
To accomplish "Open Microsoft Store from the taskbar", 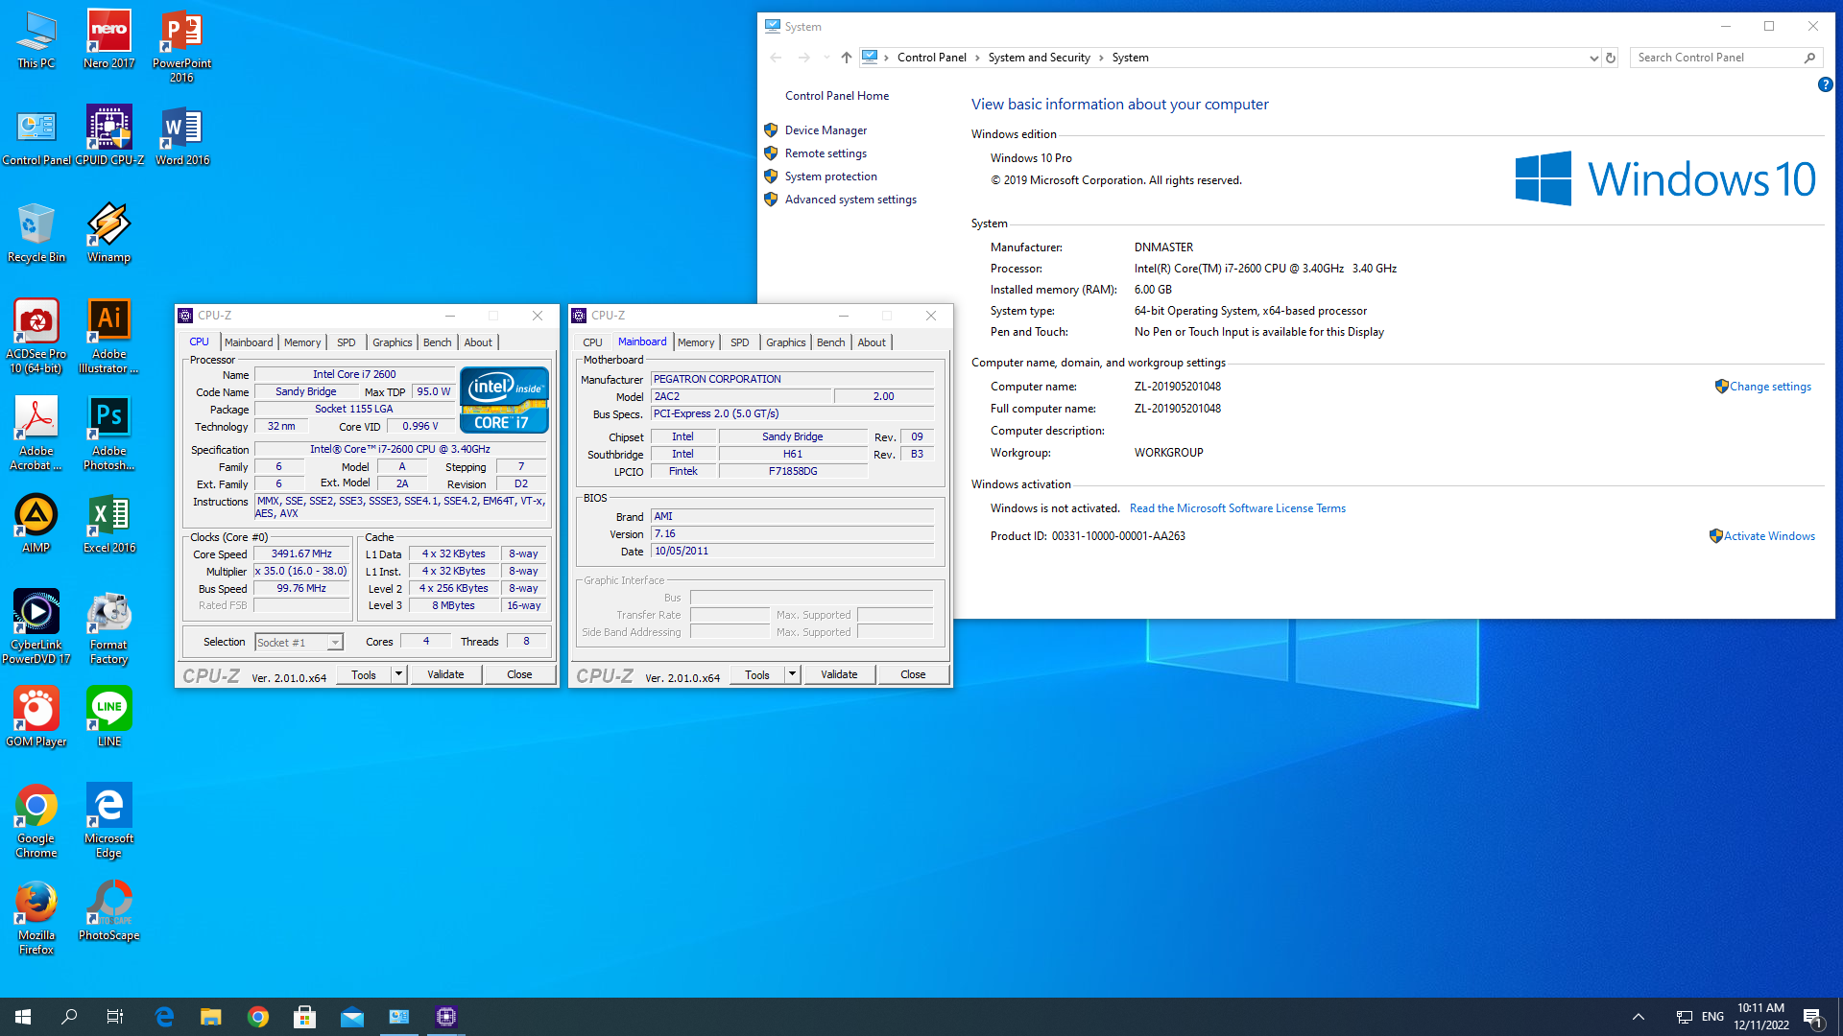I will point(305,1017).
